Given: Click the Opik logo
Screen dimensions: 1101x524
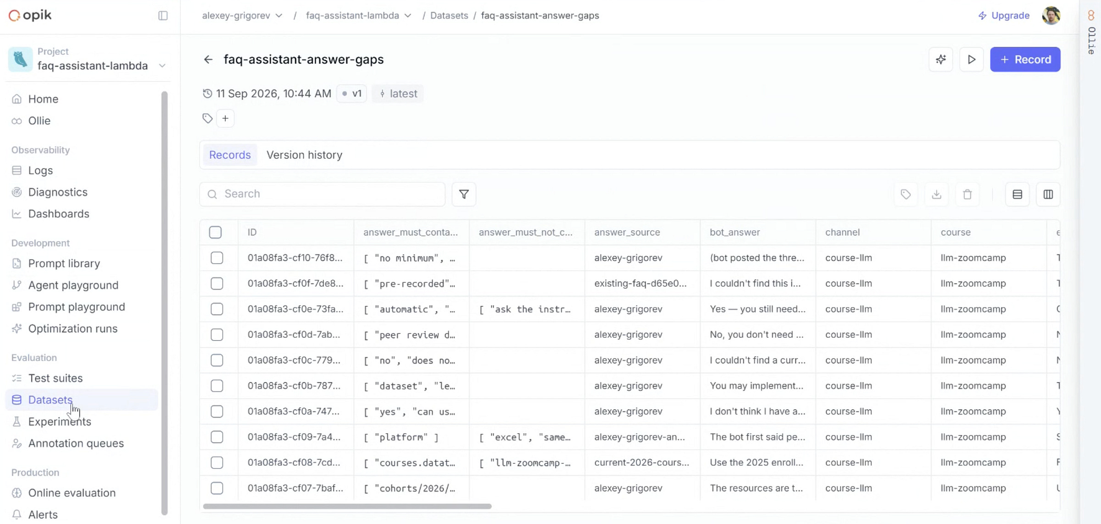Looking at the screenshot, I should [30, 15].
